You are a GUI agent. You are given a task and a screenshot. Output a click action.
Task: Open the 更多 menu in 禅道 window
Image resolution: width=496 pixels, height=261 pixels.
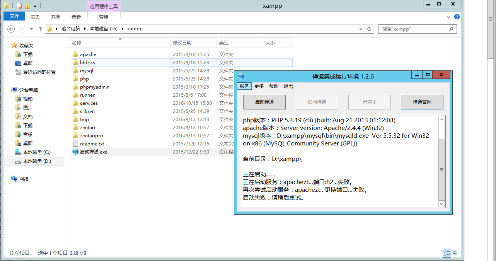(x=259, y=86)
